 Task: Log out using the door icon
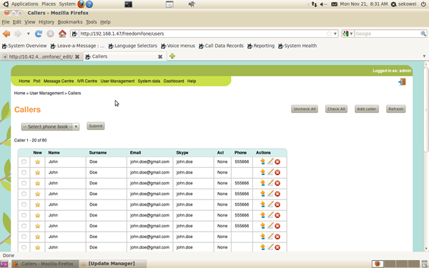click(402, 81)
